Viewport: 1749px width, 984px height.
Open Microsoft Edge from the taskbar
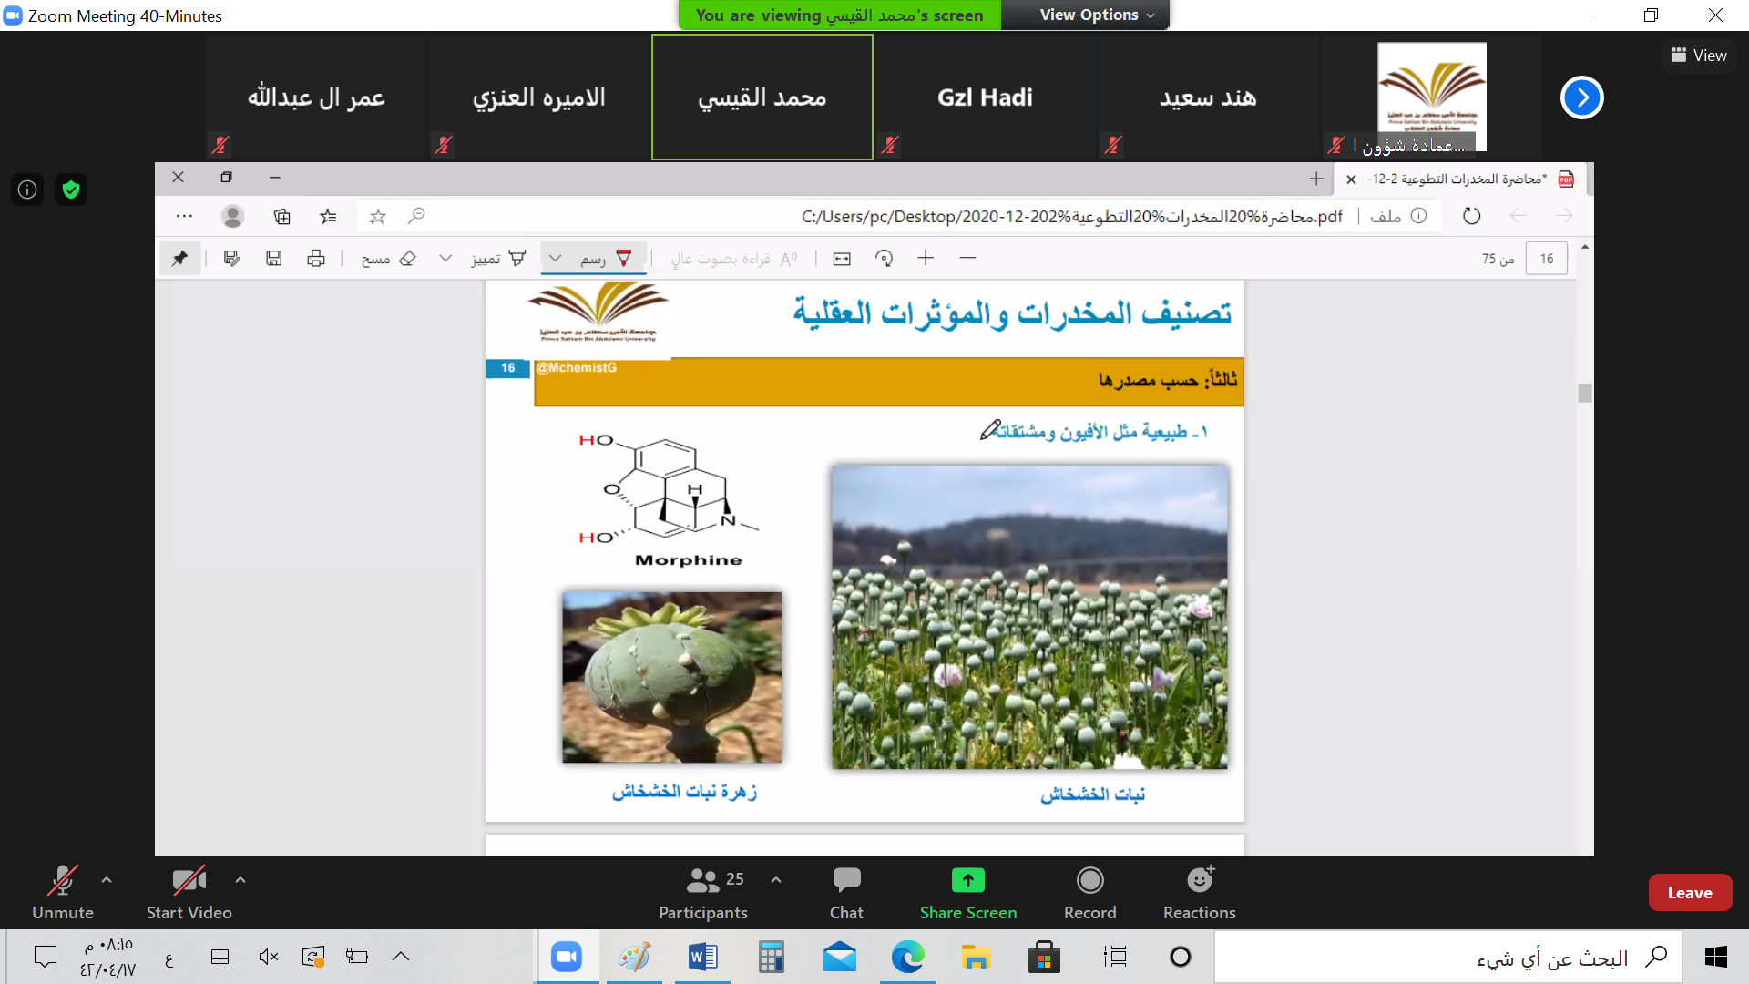pyautogui.click(x=907, y=957)
